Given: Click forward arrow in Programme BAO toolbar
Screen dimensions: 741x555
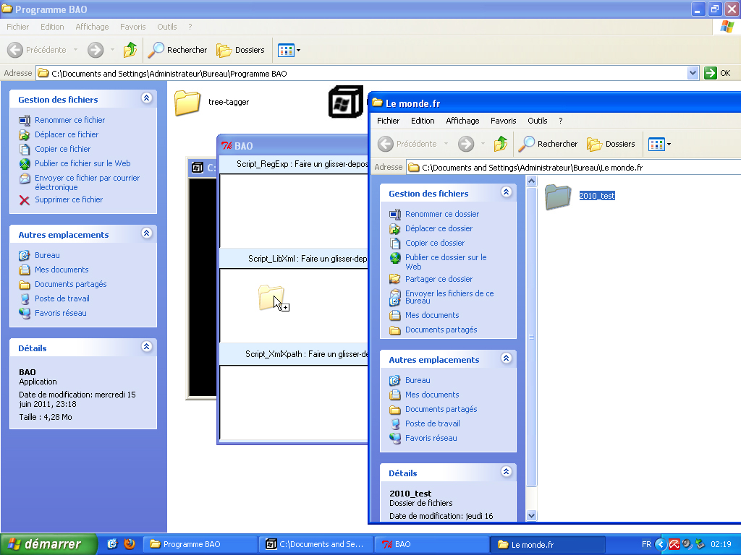Looking at the screenshot, I should tap(96, 50).
